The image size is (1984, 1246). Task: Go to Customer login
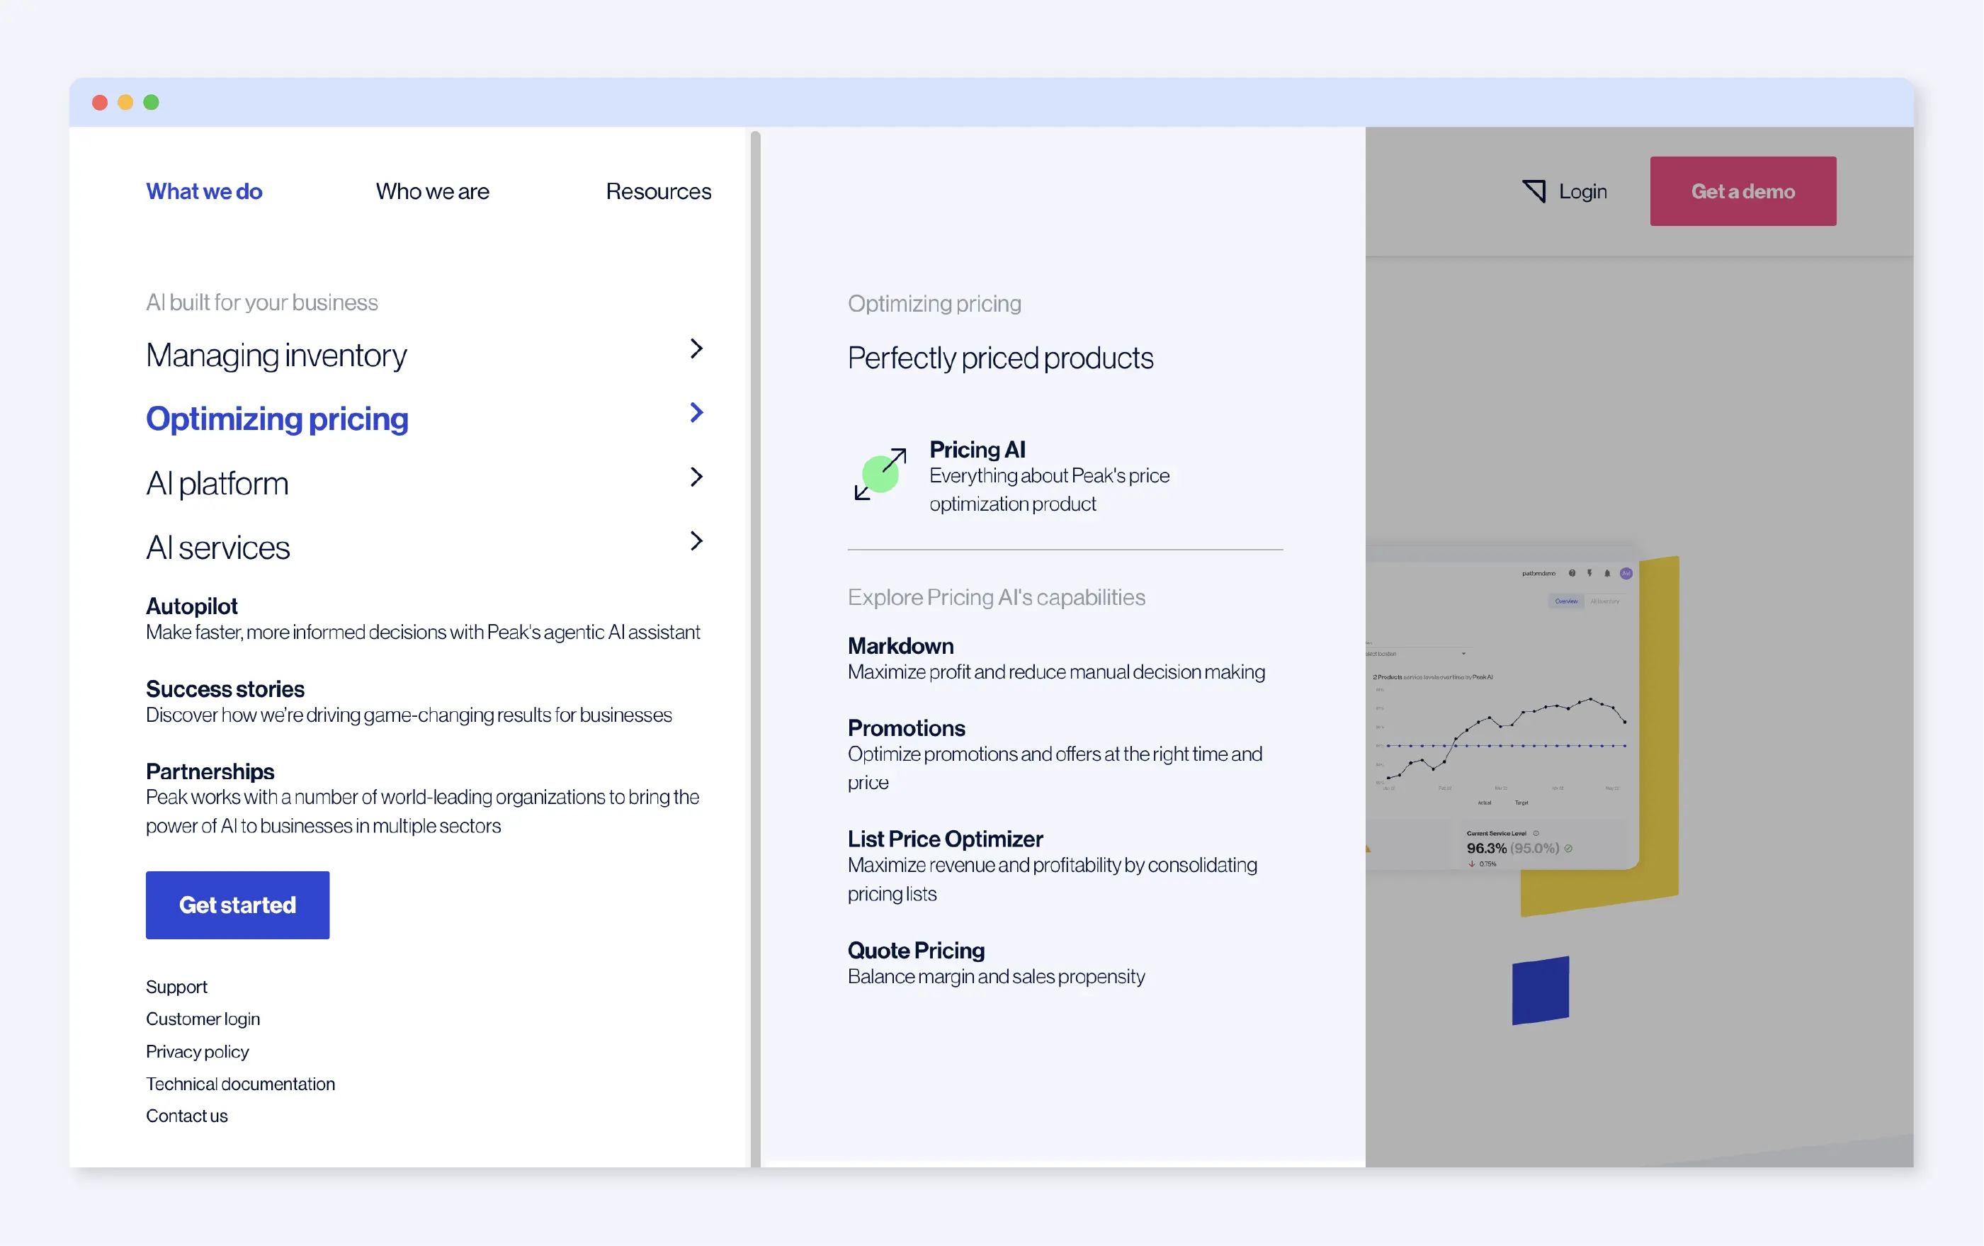(x=203, y=1019)
